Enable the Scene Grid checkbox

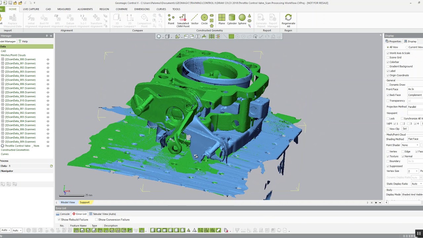click(388, 58)
